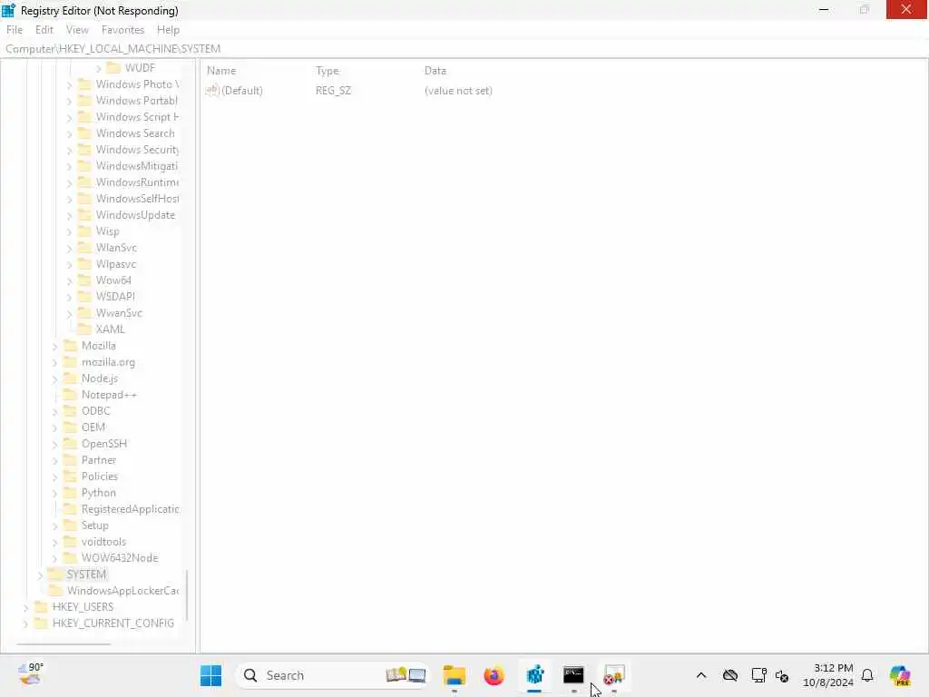Select the Wow64 folder icon
The image size is (929, 697).
[x=85, y=280]
